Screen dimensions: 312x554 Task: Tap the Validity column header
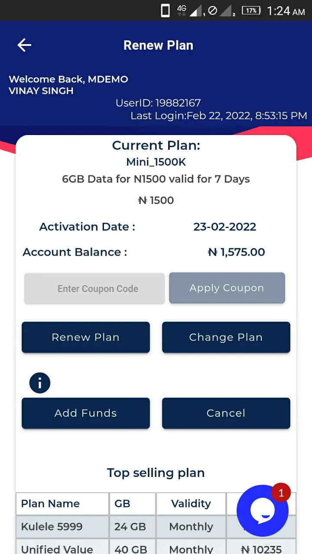[x=191, y=504]
